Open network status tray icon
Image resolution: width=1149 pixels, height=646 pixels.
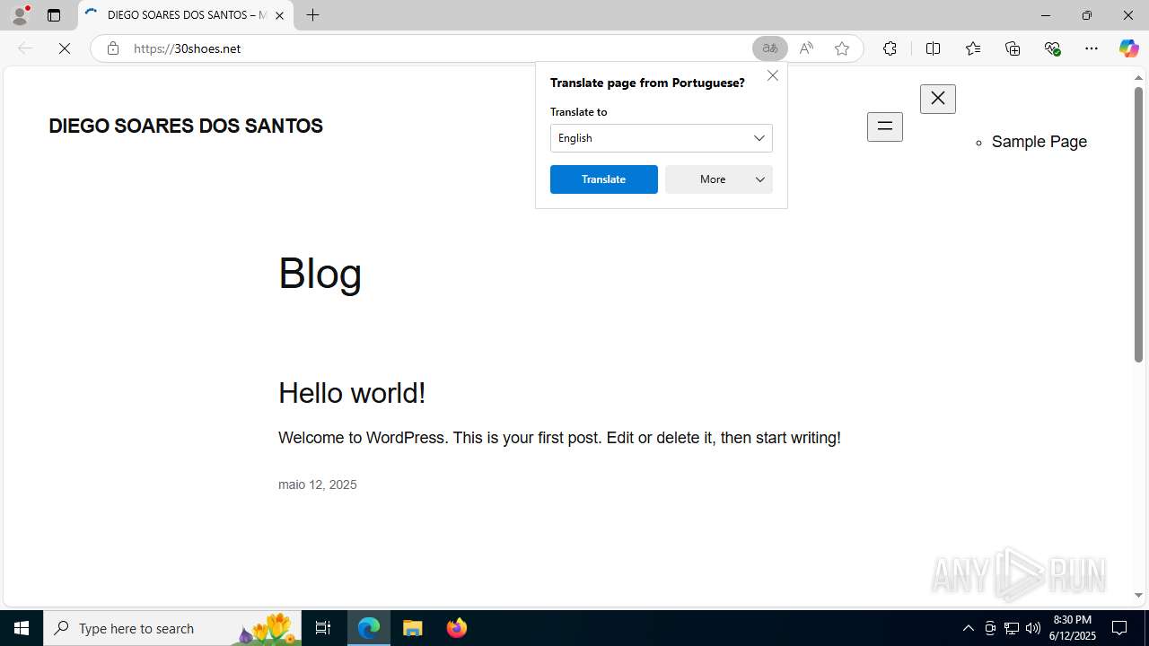pos(1012,628)
